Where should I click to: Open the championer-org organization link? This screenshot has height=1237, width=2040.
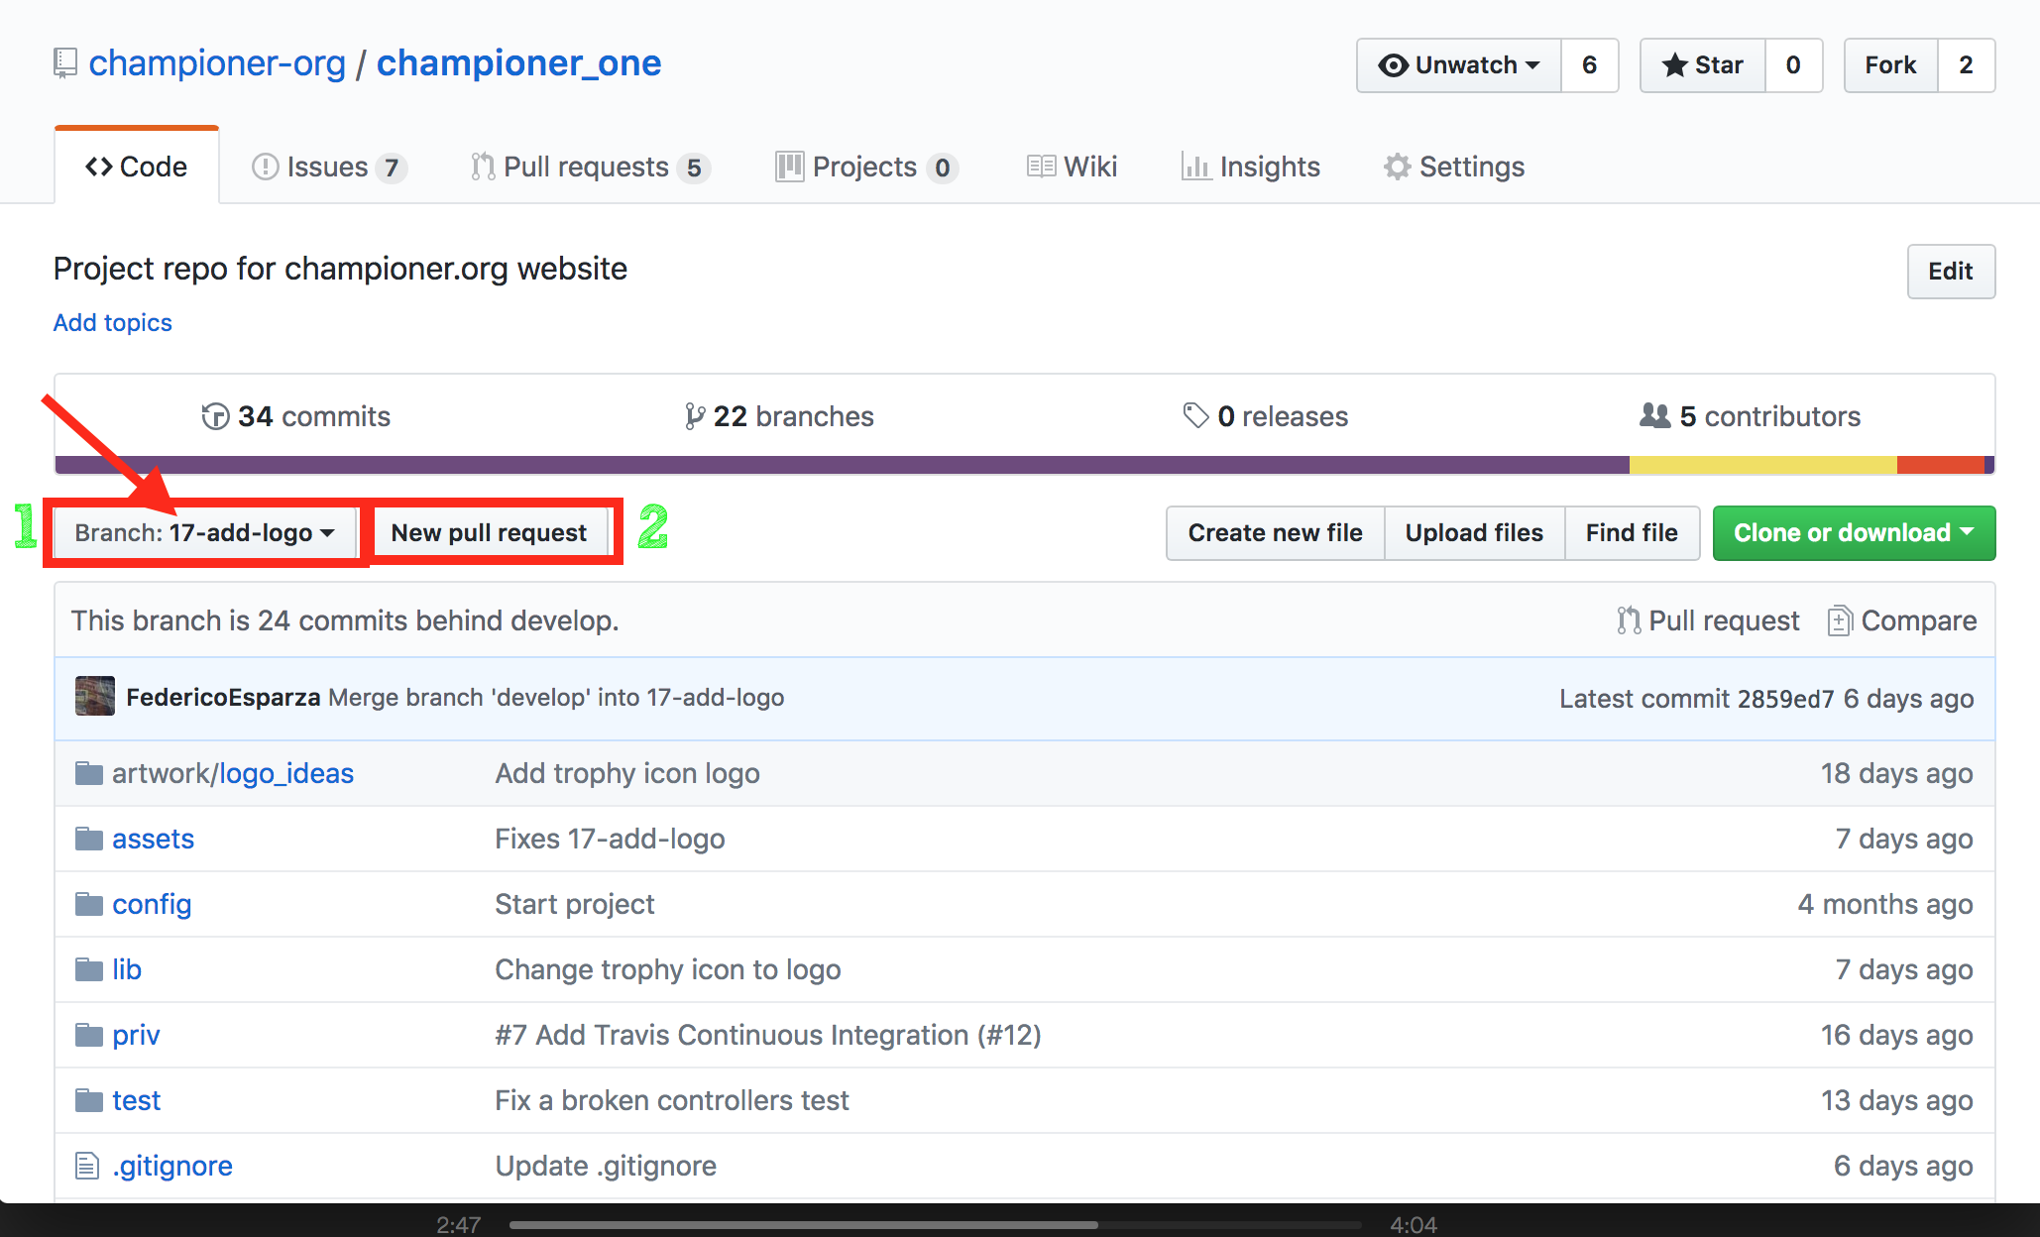(x=217, y=63)
